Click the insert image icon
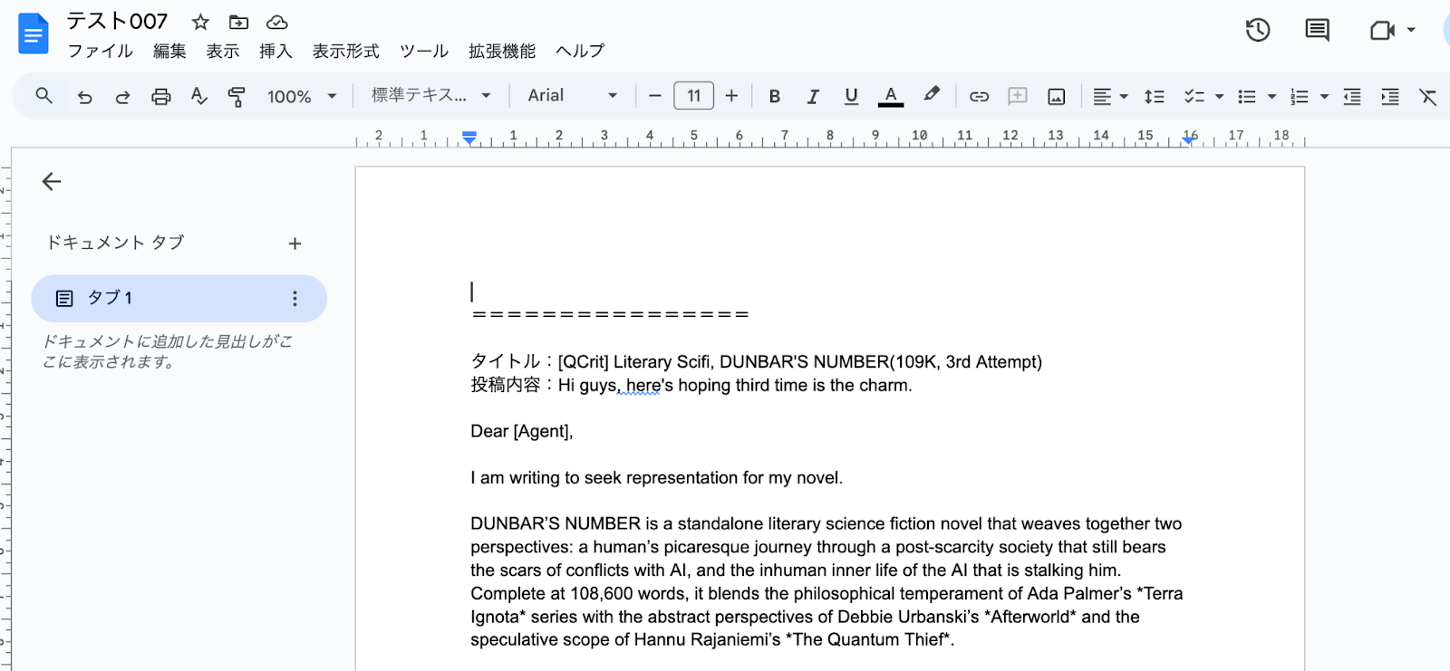This screenshot has height=671, width=1450. 1056,96
